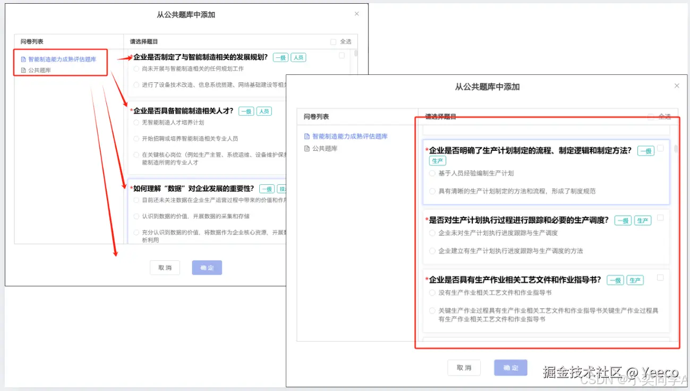Click 一级 tag on 企业是否具备智能制造相关人才
Viewport: 690px width, 391px height.
(246, 112)
